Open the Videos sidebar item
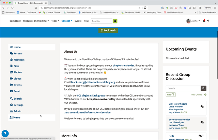The image size is (218, 140). 32,78
